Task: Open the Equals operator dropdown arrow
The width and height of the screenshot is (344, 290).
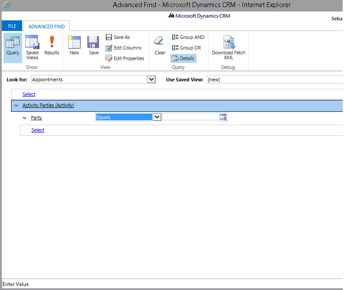Action: tap(157, 117)
